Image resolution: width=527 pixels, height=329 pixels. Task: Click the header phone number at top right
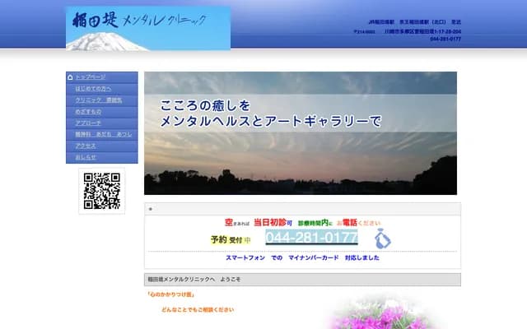[445, 39]
